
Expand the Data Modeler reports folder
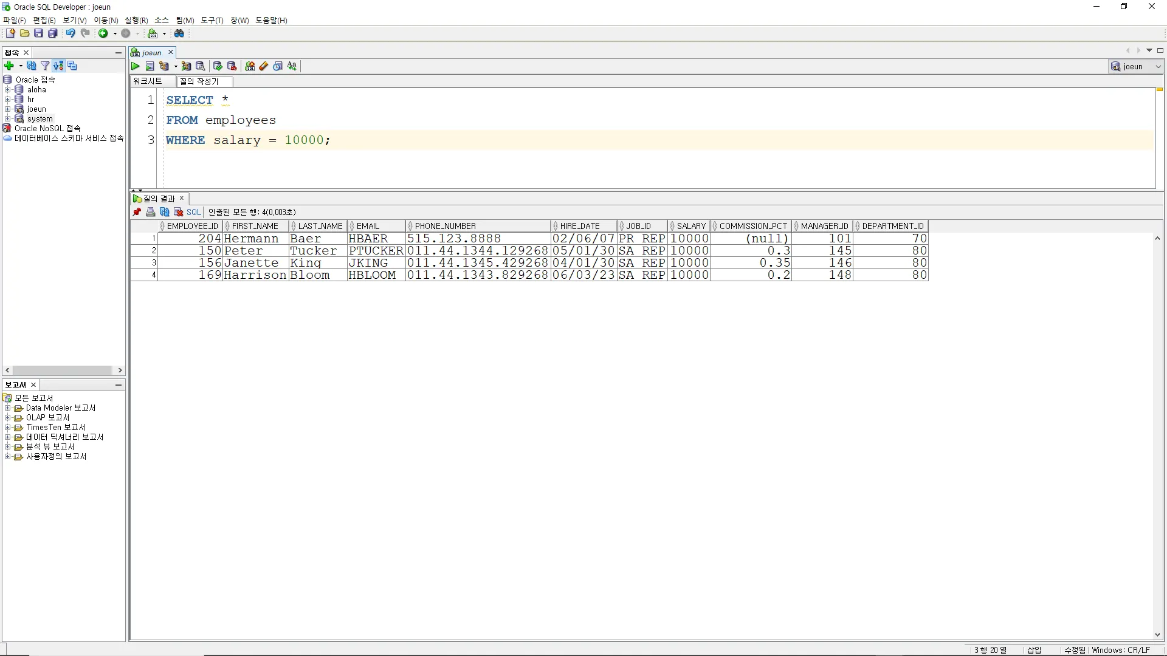point(8,408)
